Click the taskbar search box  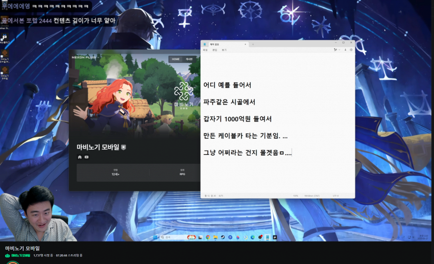click(171, 237)
